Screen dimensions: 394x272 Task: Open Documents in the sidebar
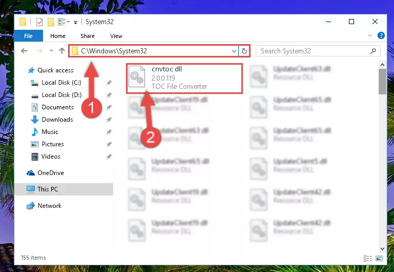(x=57, y=107)
